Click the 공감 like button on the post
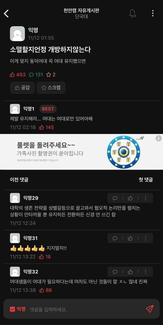Image resolution: width=163 pixels, height=325 pixels. [22, 88]
